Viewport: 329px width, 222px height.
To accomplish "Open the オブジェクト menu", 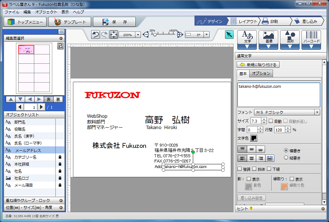I will pyautogui.click(x=47, y=11).
